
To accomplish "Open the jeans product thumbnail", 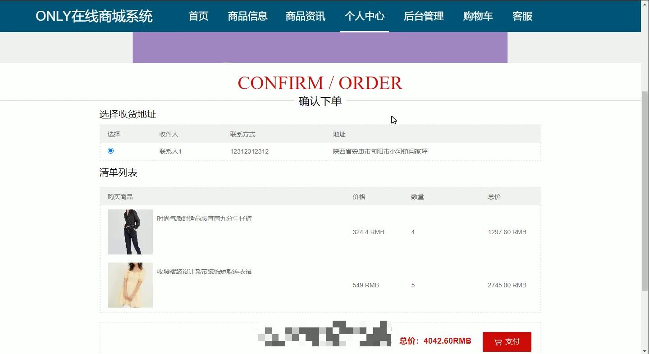I will click(x=130, y=232).
